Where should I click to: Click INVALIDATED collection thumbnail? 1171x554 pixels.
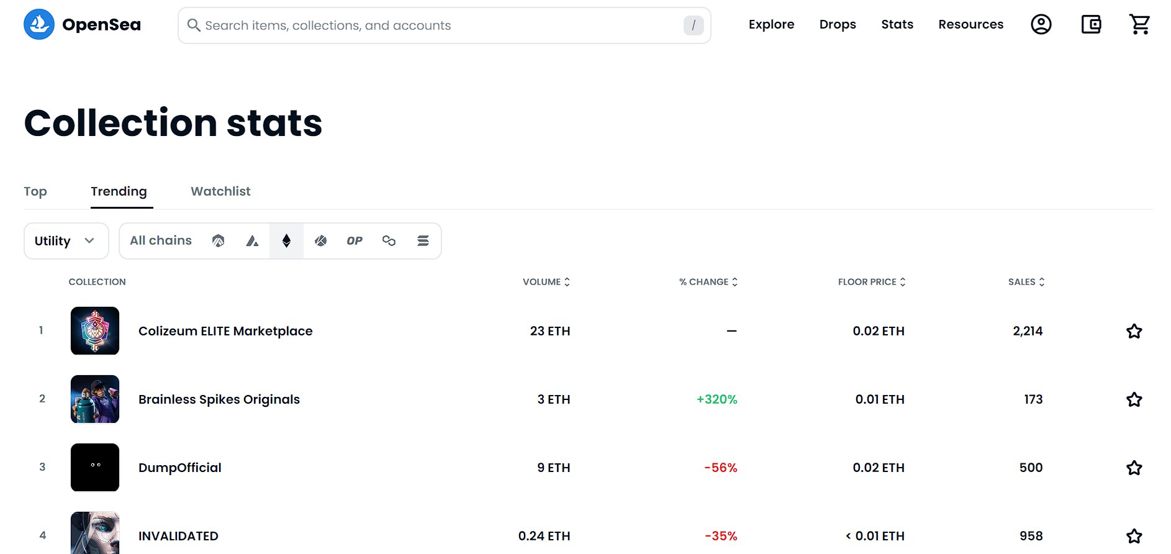click(95, 533)
